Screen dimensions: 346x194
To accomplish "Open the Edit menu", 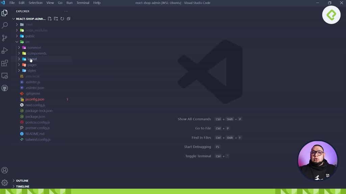I will pyautogui.click(x=21, y=3).
